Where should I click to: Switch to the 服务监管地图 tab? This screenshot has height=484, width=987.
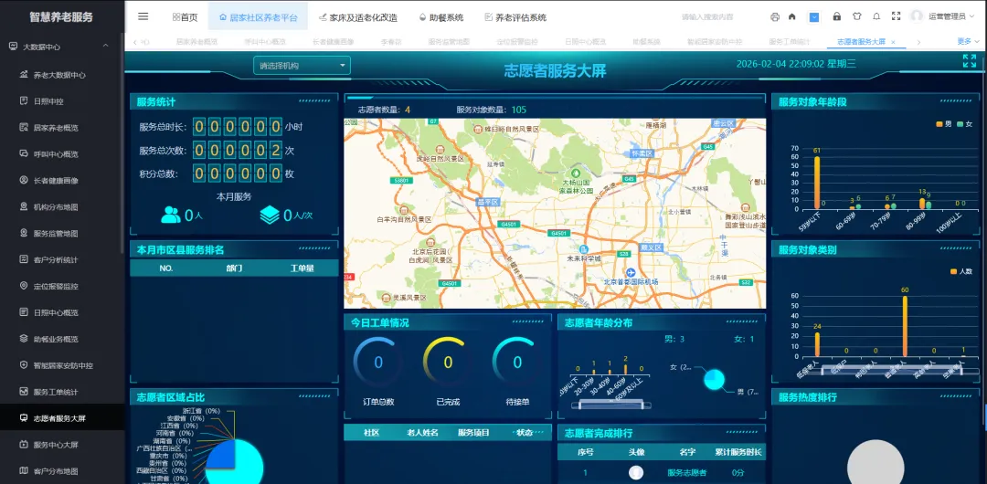(x=449, y=42)
